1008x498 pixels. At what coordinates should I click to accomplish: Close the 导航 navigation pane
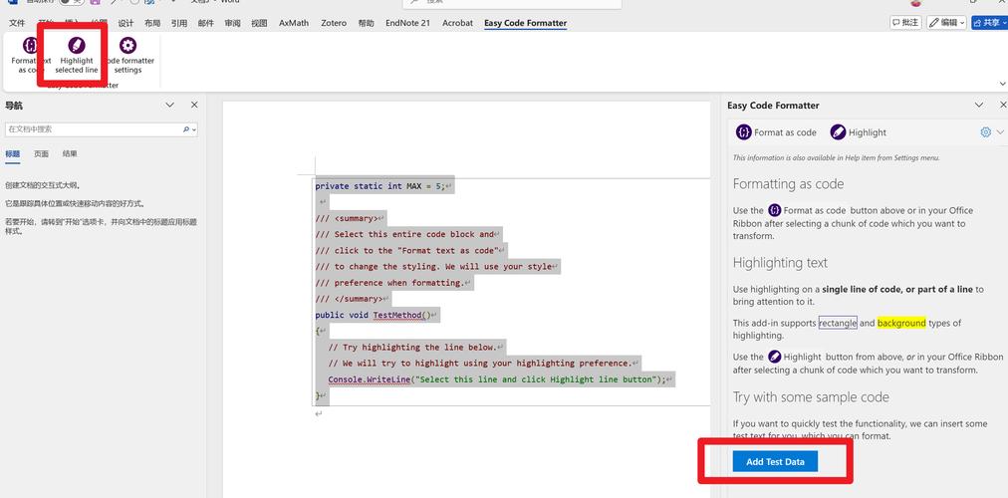coord(194,105)
